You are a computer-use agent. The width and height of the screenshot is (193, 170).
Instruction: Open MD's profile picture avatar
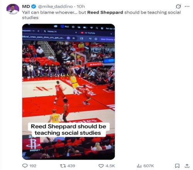coord(13,9)
